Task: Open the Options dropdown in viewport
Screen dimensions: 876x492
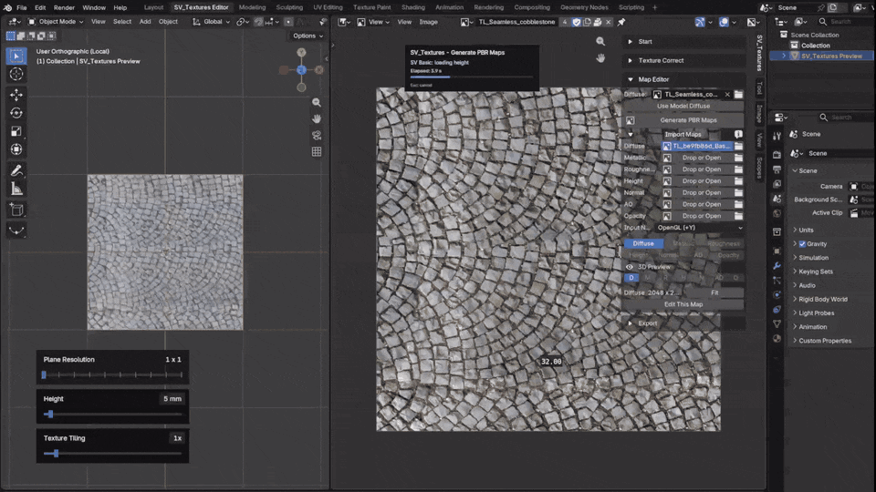Action: (x=308, y=36)
